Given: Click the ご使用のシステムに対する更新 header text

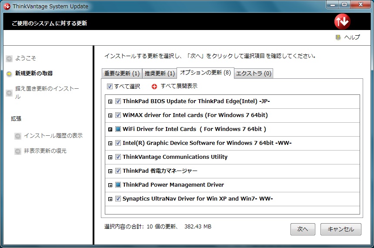Looking at the screenshot, I should coord(50,23).
